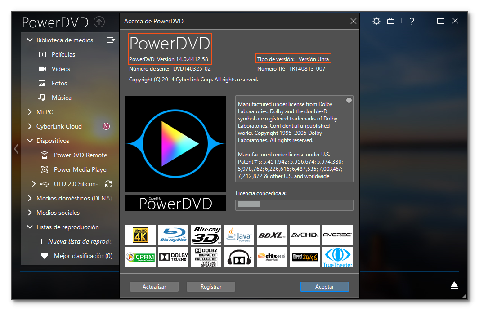The image size is (479, 311).
Task: Click the BDXL logo
Action: [x=272, y=235]
